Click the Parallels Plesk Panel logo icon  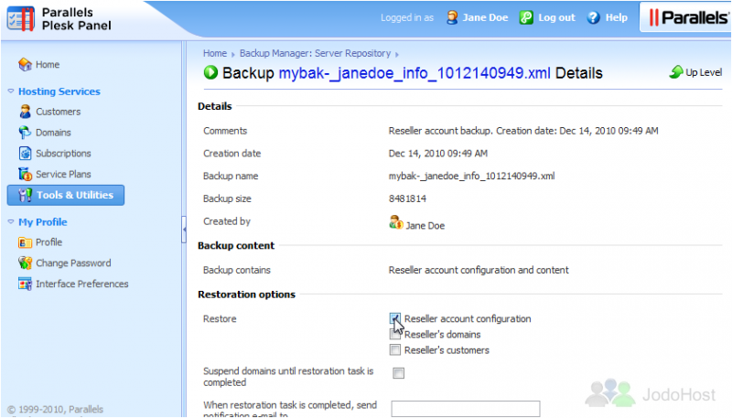coord(21,18)
